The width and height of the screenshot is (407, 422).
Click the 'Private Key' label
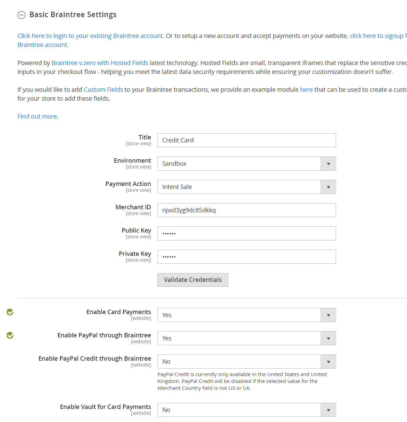pyautogui.click(x=135, y=254)
